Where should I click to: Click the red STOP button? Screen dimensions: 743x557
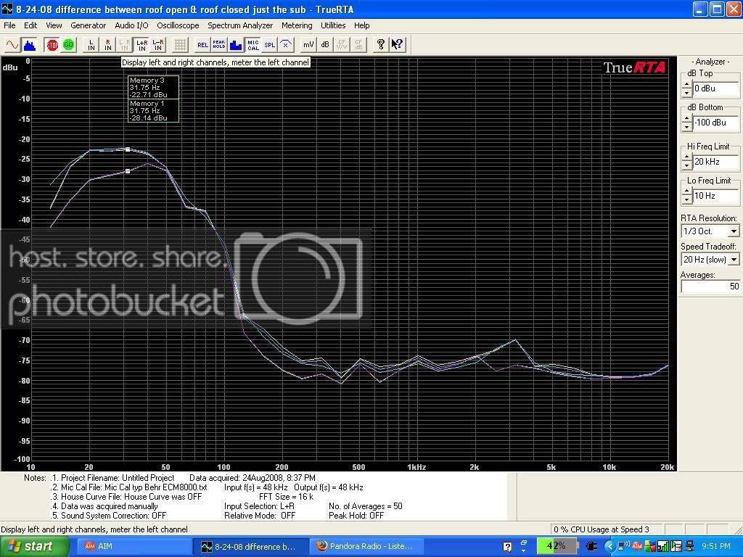[x=52, y=45]
